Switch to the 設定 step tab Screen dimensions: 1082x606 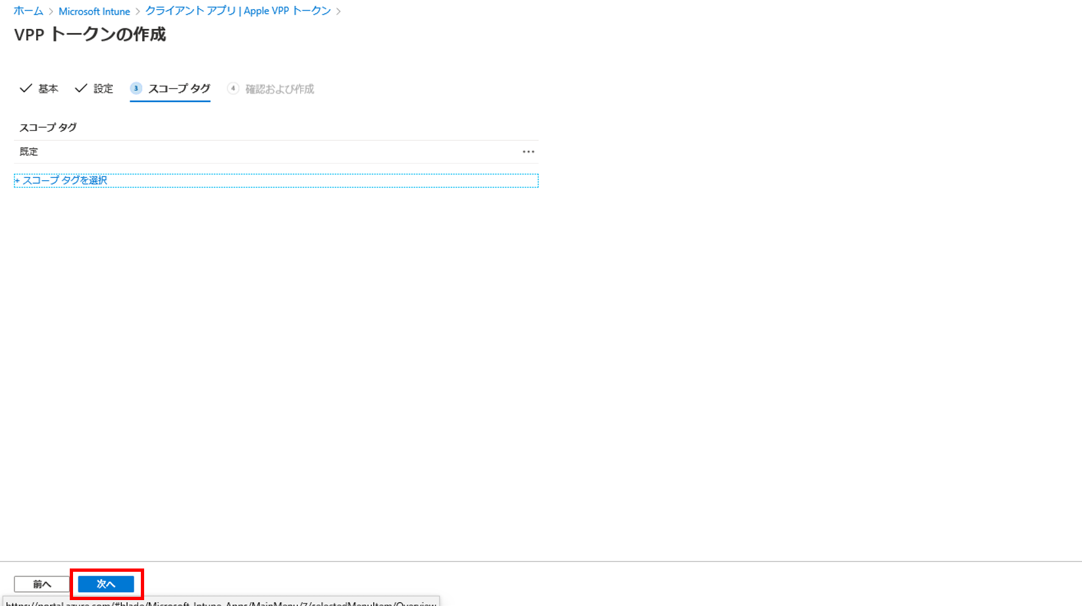click(x=103, y=89)
